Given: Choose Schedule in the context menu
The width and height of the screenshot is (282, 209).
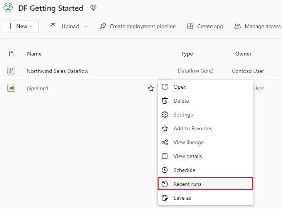Looking at the screenshot, I should pyautogui.click(x=184, y=170).
